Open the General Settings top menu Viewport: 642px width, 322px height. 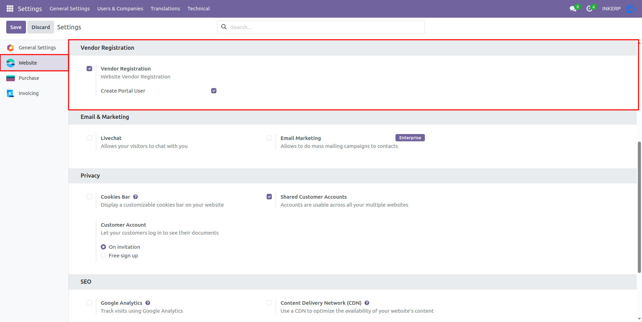pyautogui.click(x=70, y=9)
